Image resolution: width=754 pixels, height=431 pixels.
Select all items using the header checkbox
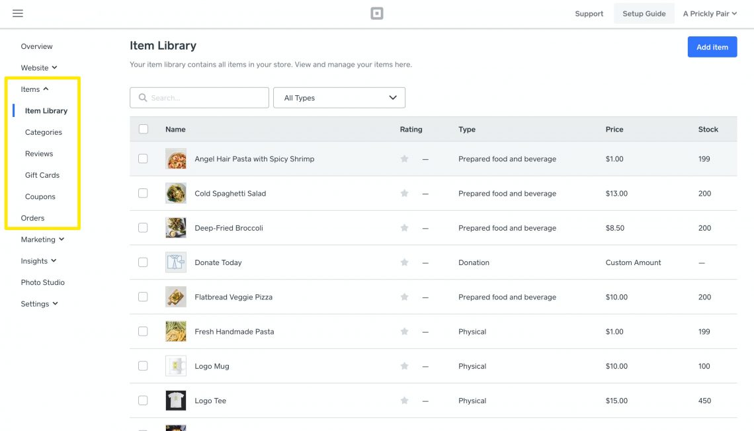tap(143, 129)
